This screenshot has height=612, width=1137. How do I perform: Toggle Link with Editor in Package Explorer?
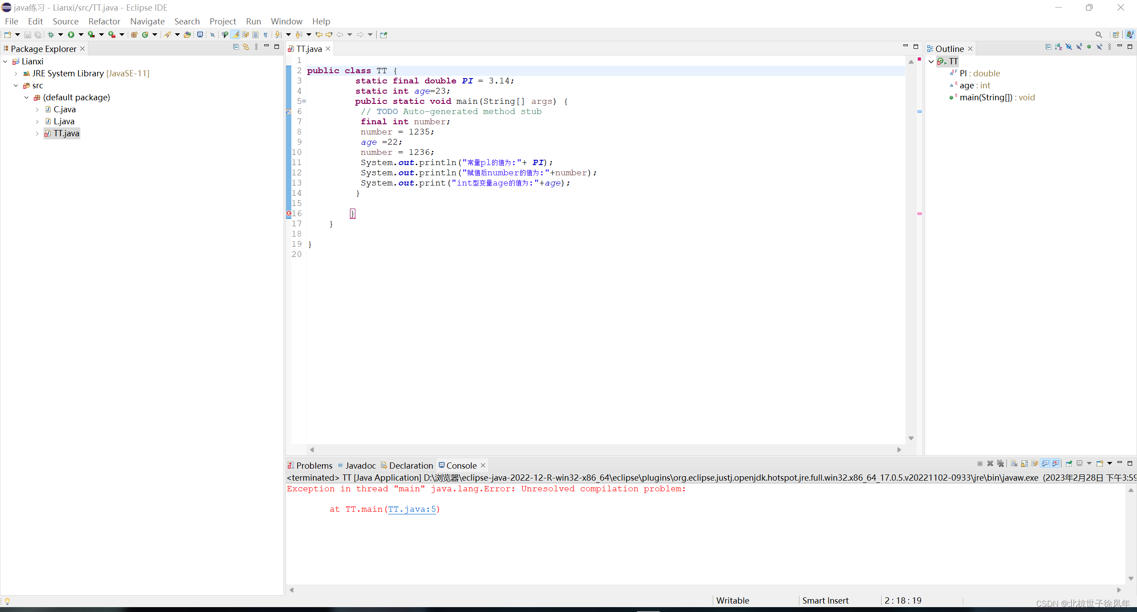[246, 47]
